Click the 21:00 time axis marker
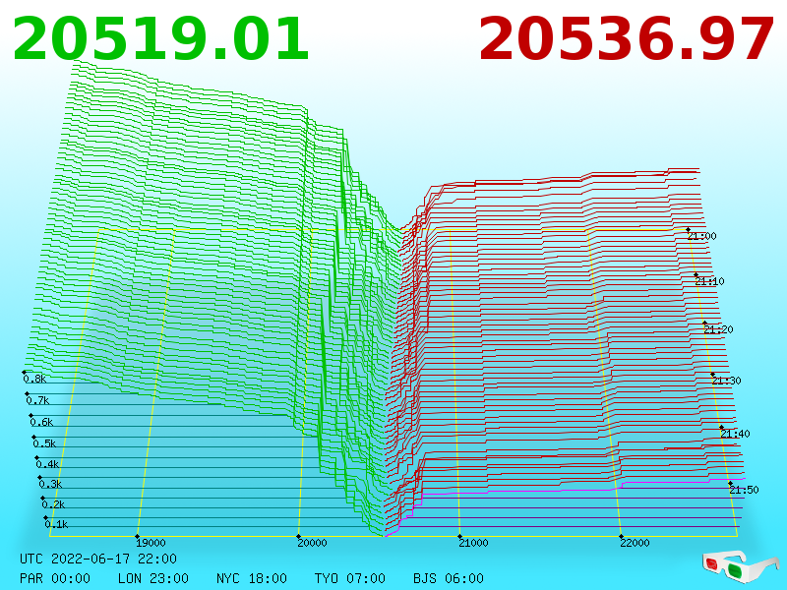 701,236
